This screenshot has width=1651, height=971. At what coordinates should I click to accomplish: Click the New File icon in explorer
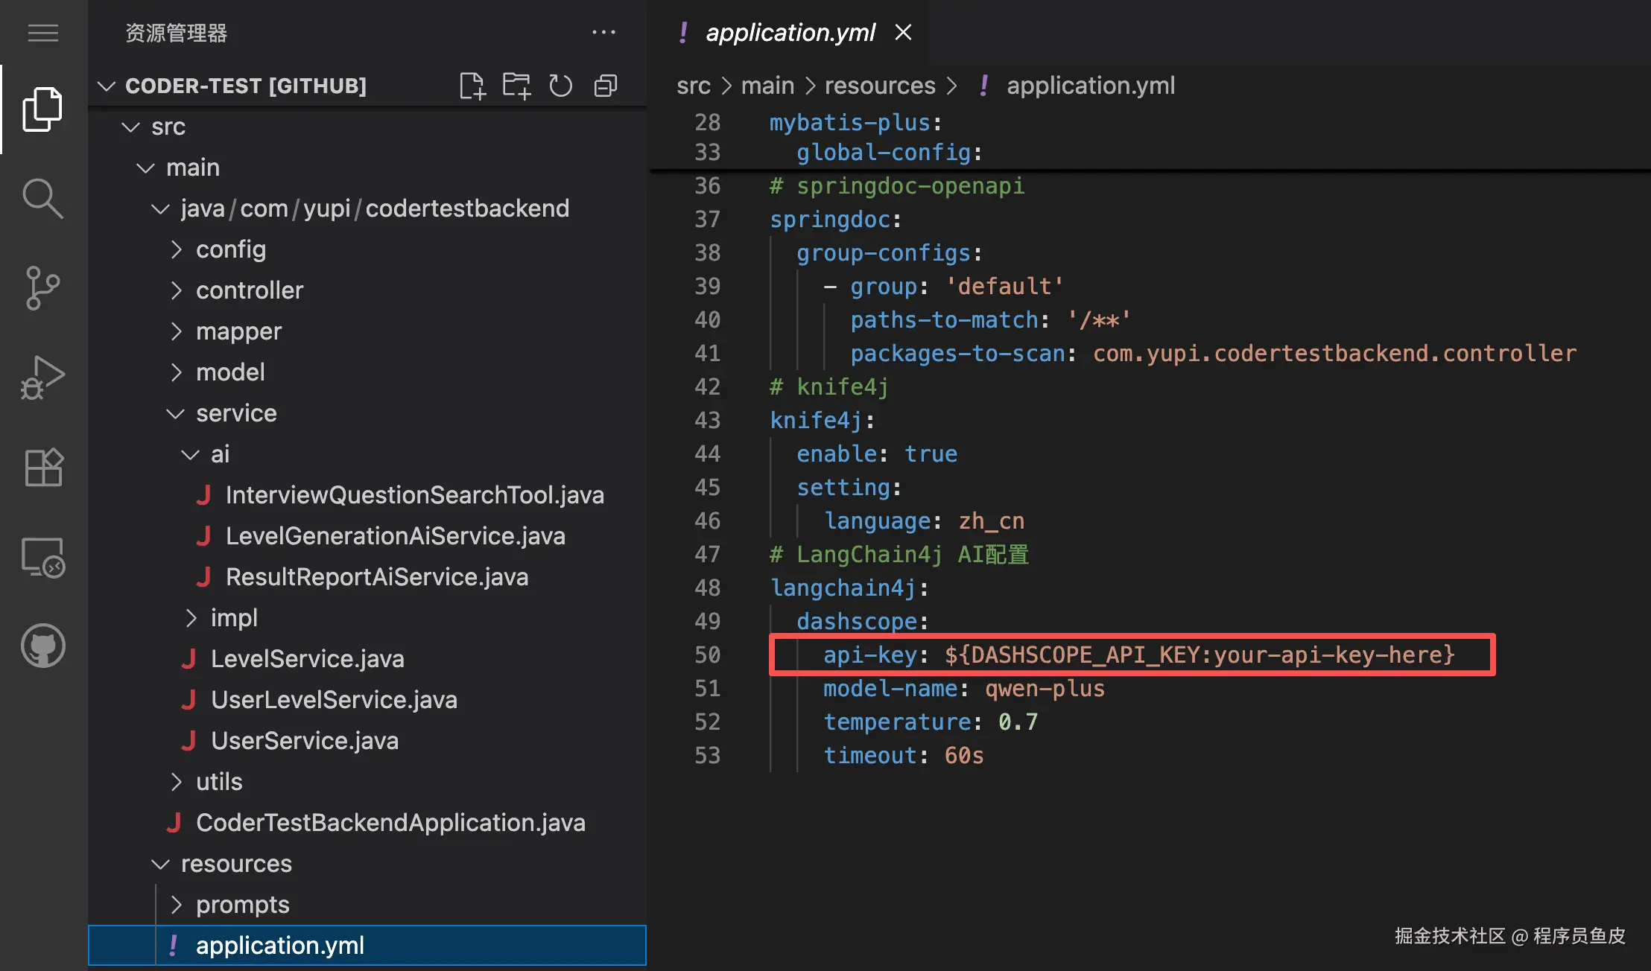[472, 86]
